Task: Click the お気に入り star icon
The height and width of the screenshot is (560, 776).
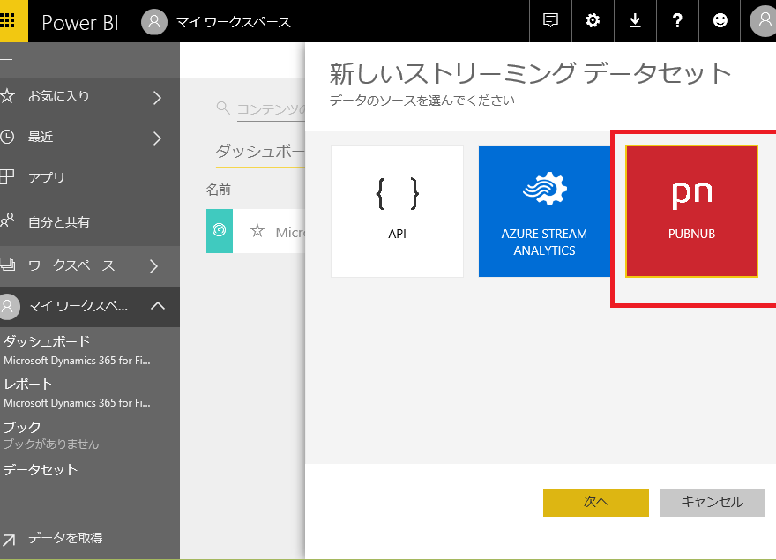Action: pos(7,95)
